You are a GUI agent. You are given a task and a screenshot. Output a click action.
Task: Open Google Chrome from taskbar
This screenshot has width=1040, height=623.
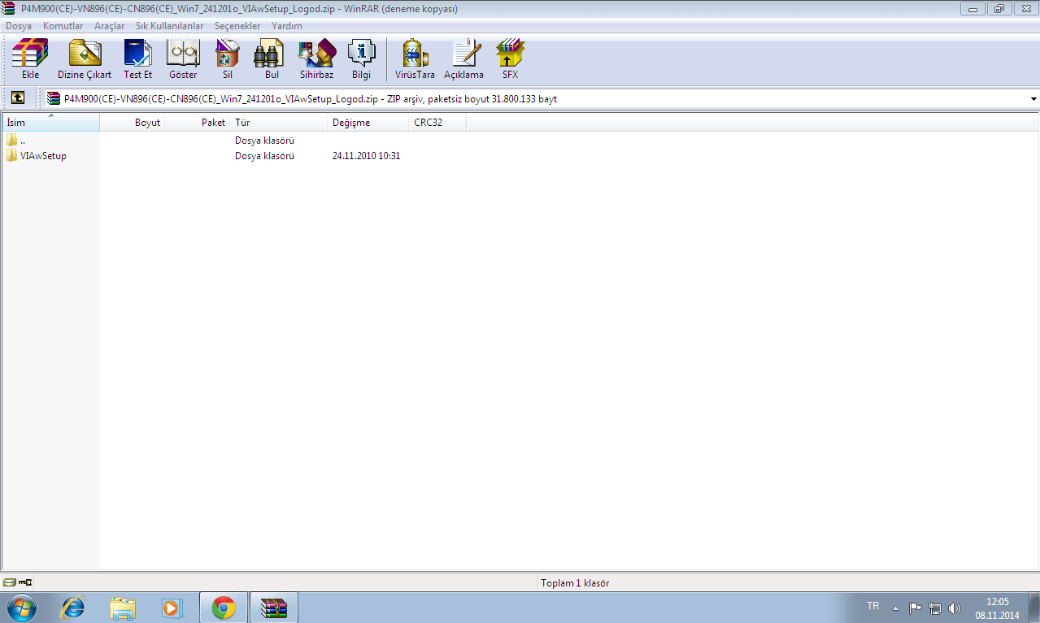click(x=224, y=608)
